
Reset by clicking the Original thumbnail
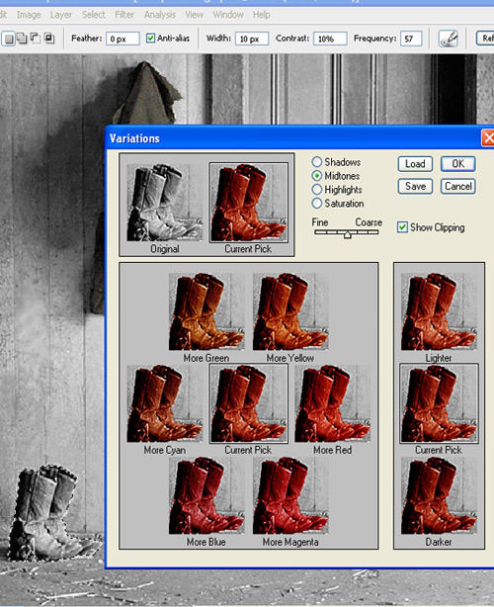click(164, 203)
